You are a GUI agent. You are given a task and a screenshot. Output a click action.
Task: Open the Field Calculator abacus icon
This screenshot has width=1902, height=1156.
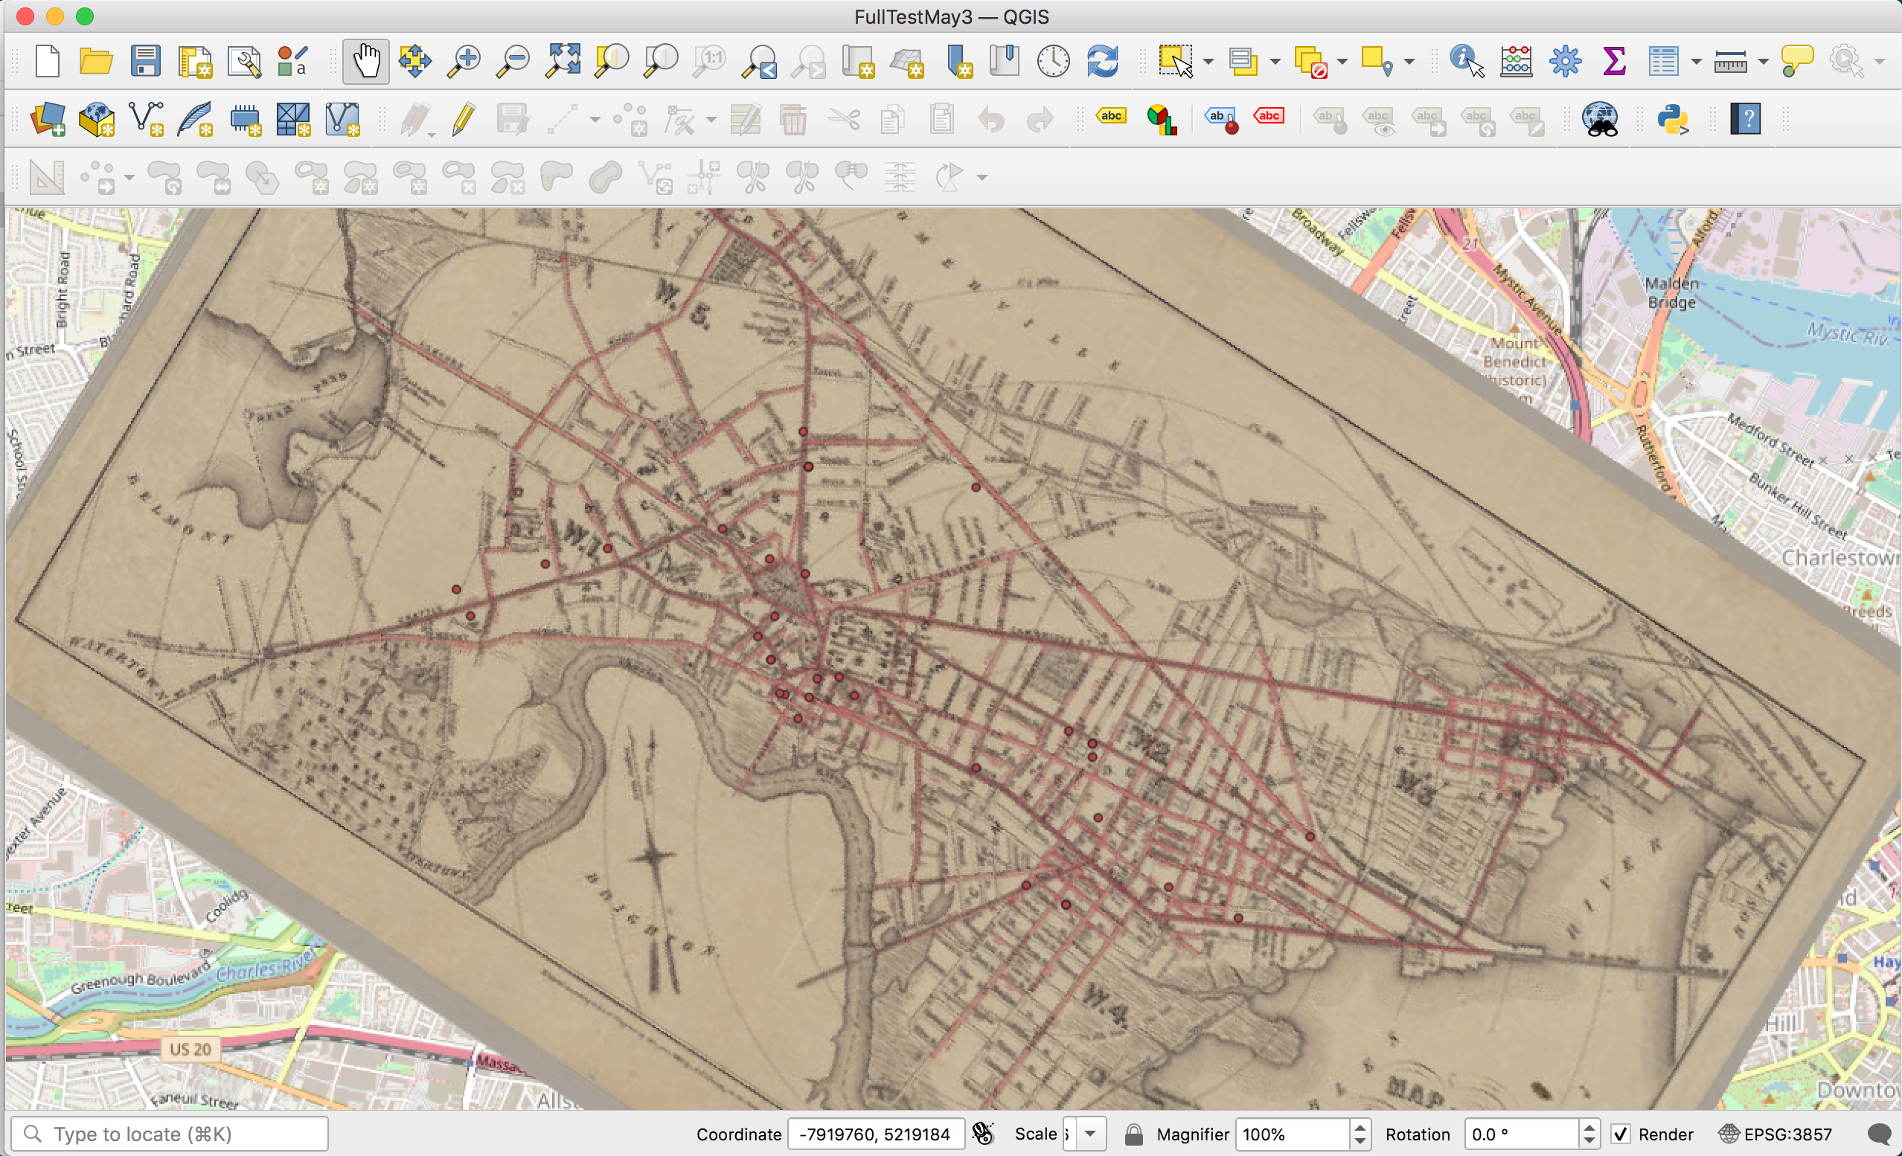click(1516, 61)
